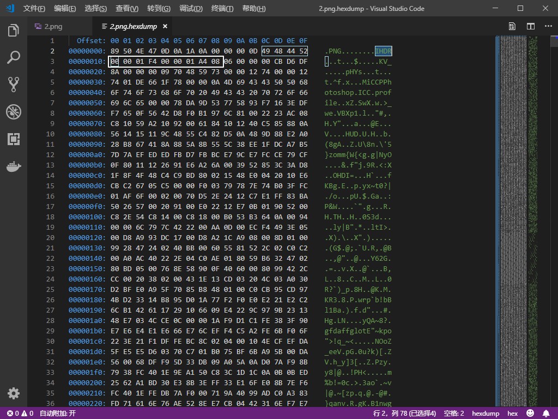558x419 pixels.
Task: Open the Explorer view in activity bar
Action: pyautogui.click(x=14, y=31)
